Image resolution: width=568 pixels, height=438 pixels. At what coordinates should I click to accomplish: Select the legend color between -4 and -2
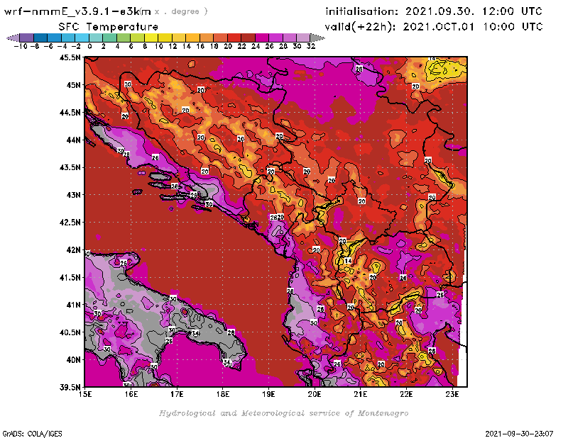68,38
